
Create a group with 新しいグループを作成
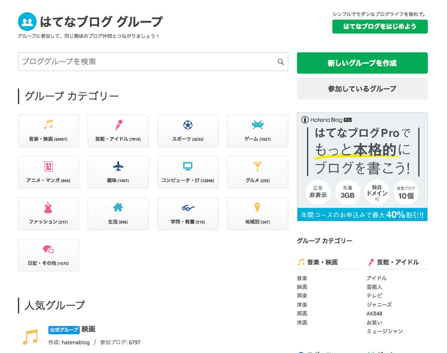pos(362,63)
